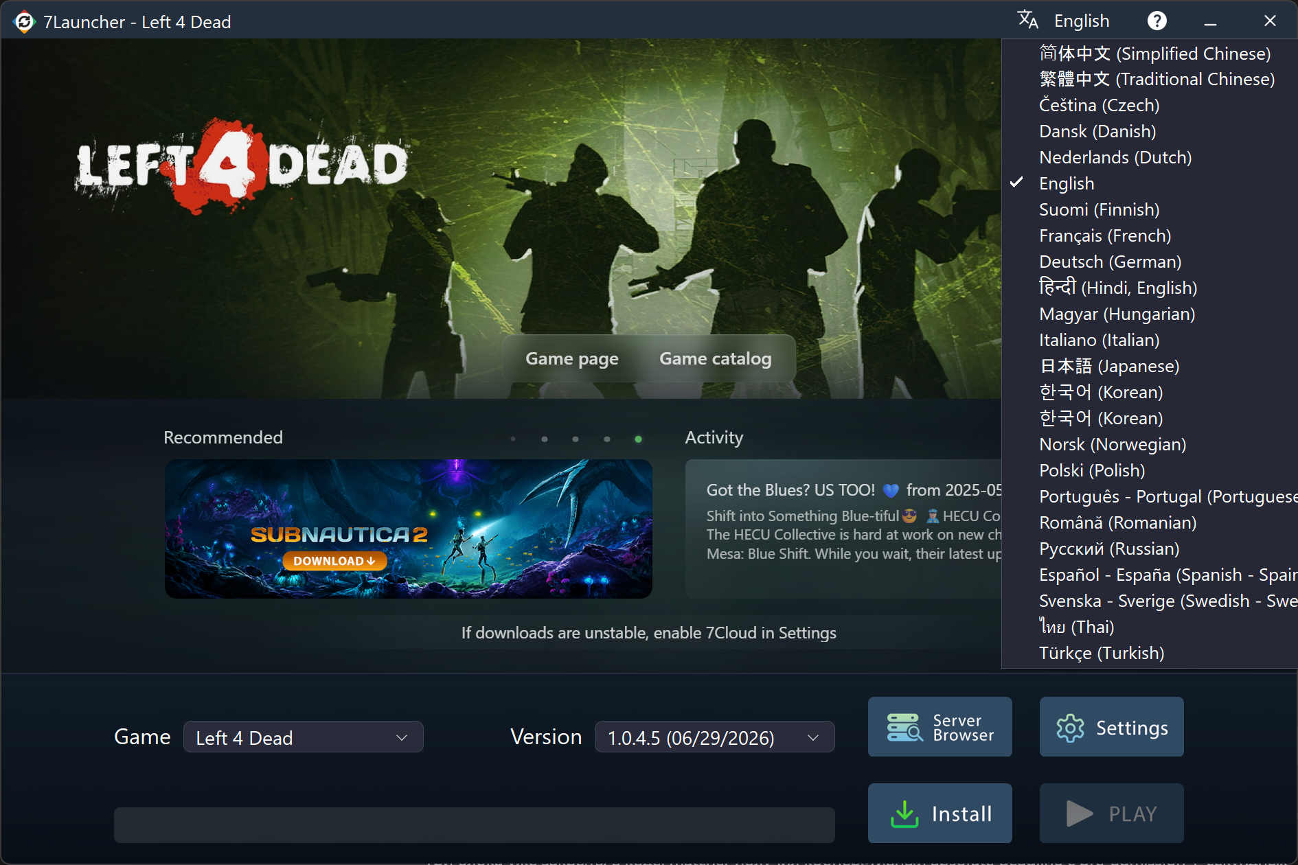Choose Svenska - Sverige language
The image size is (1298, 865).
(x=1150, y=601)
